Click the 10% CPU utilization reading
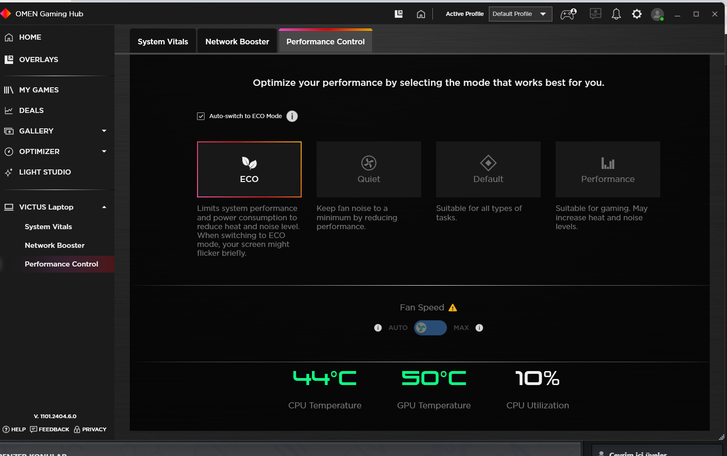The image size is (727, 456). click(x=537, y=378)
